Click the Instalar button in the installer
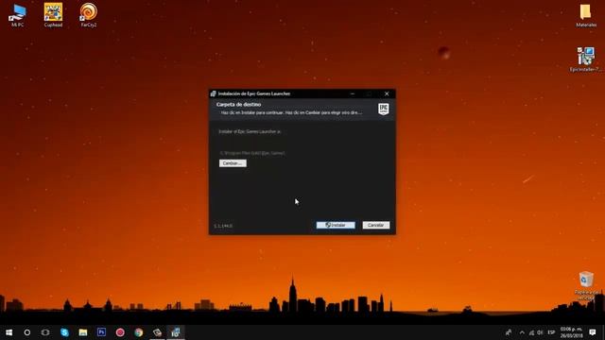 coord(336,225)
